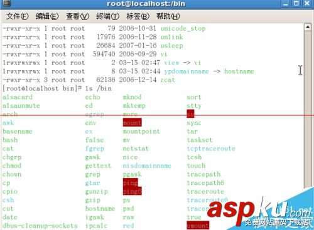This screenshot has height=230, width=314.
Task: Click the false entry
Action: click(x=94, y=140)
